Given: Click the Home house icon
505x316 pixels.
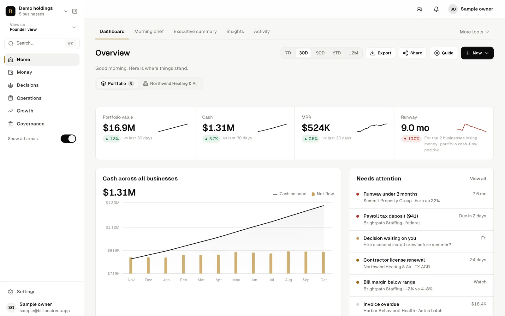Looking at the screenshot, I should pos(10,60).
